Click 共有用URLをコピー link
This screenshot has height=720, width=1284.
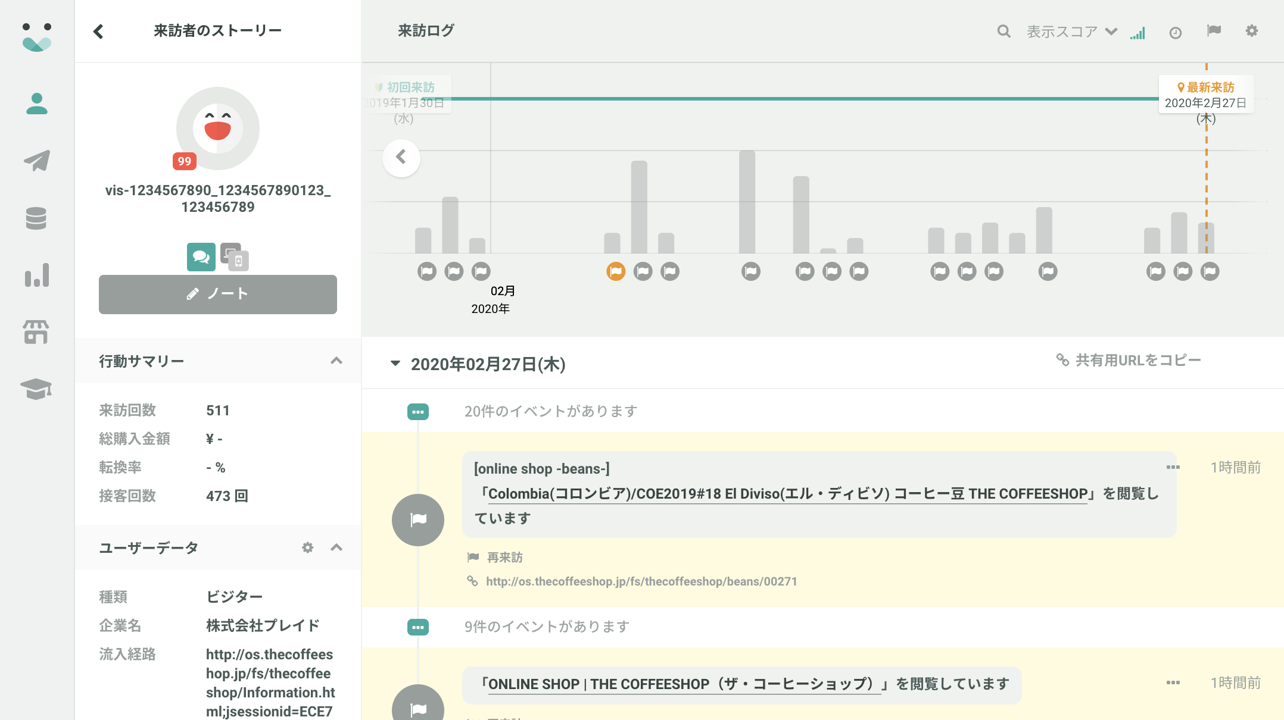pyautogui.click(x=1129, y=360)
